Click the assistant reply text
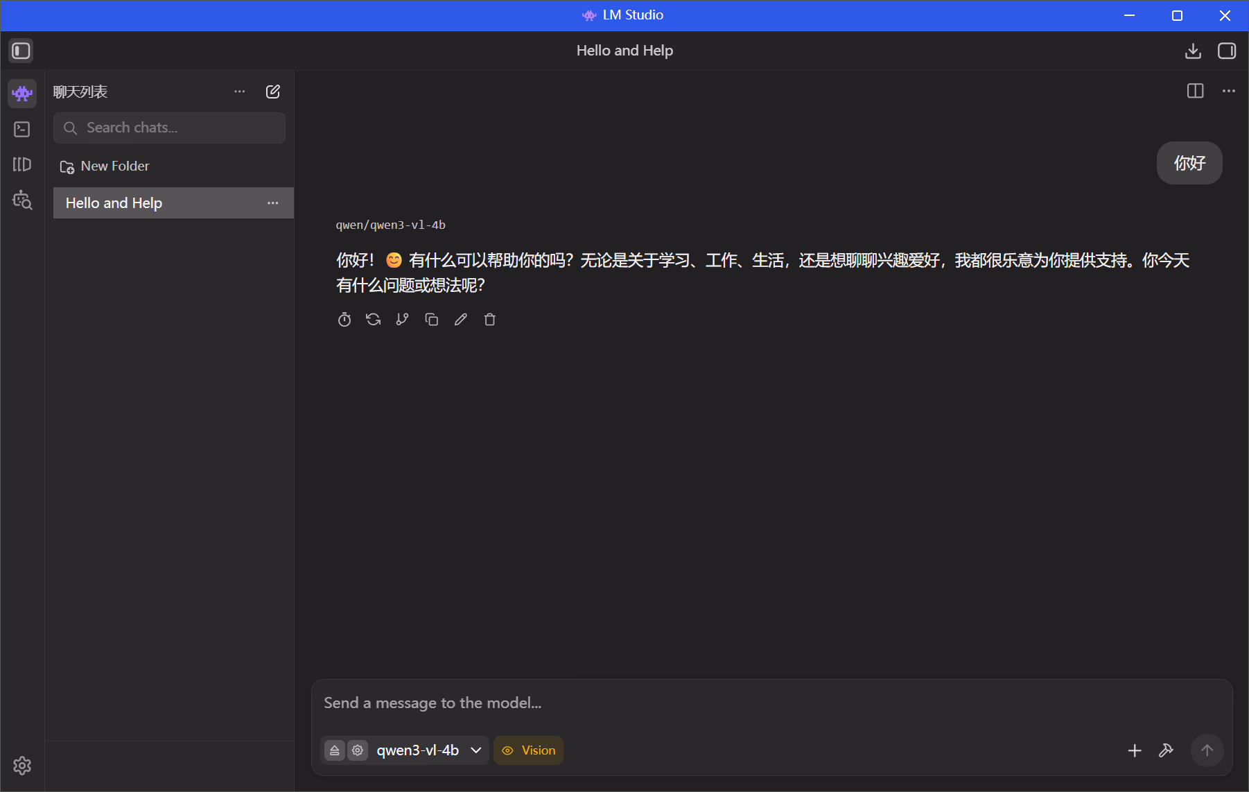Image resolution: width=1249 pixels, height=792 pixels. coord(762,273)
